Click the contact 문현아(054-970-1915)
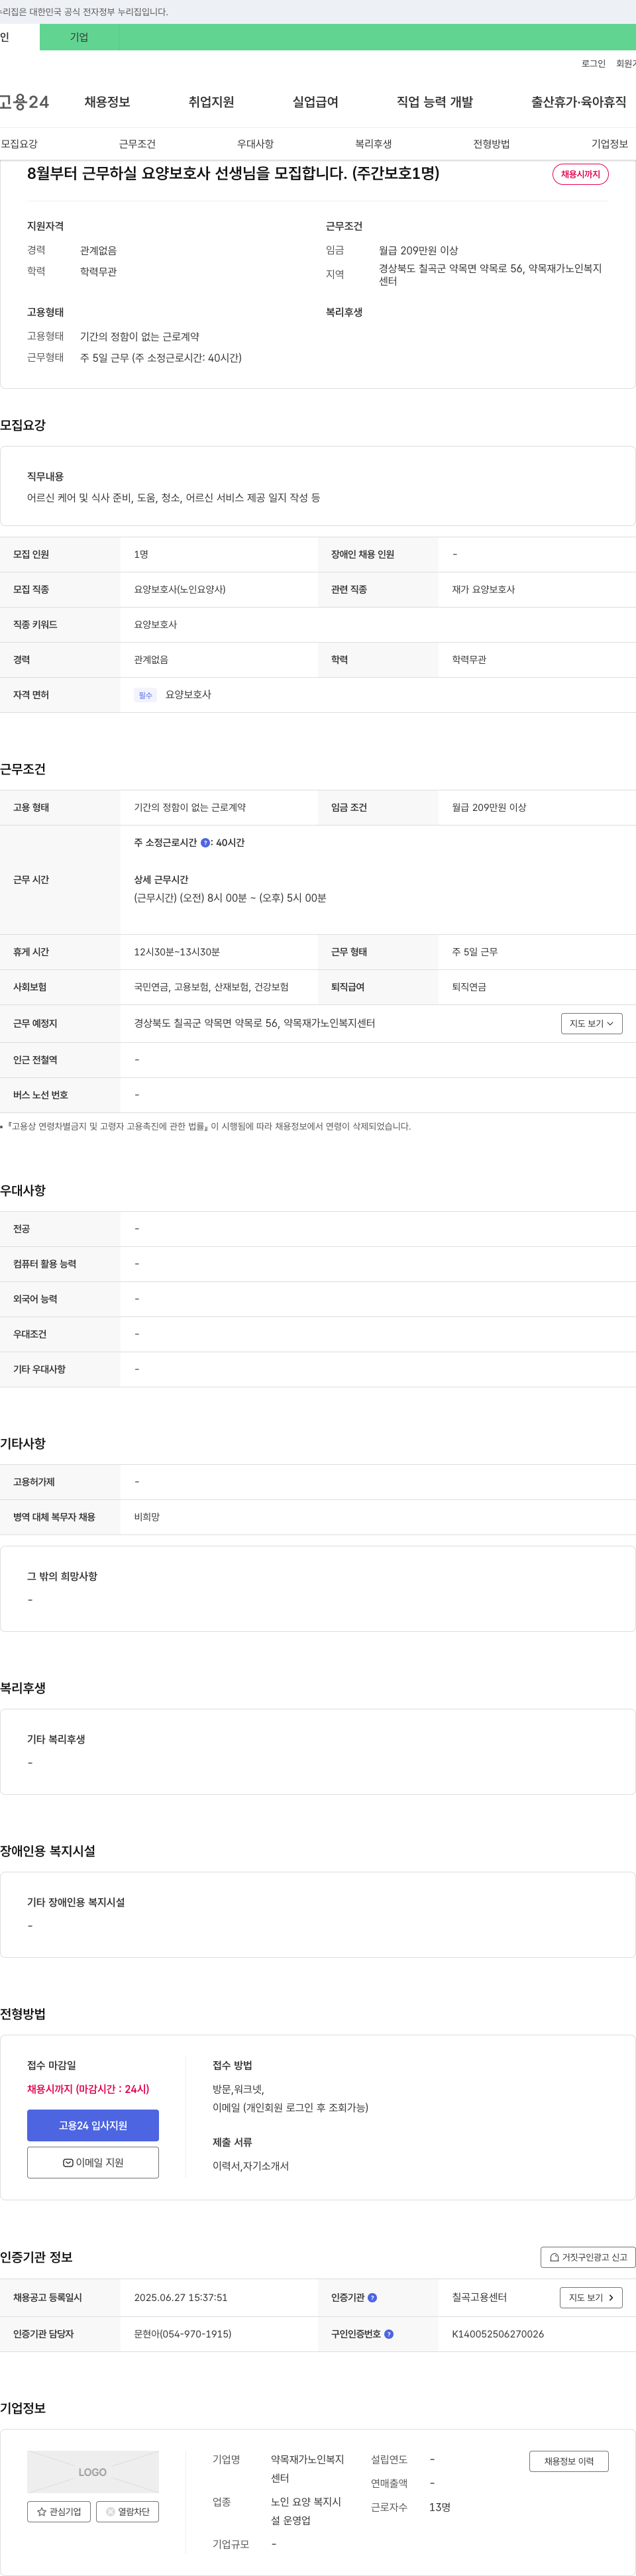The image size is (636, 2576). coord(183,2334)
